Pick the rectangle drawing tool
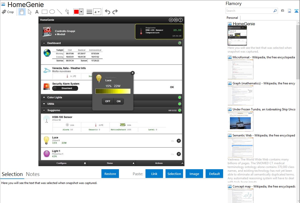This screenshot has width=300, height=203. 44,12
